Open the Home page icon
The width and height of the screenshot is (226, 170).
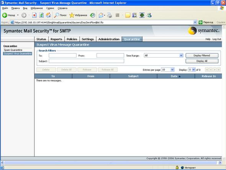(48, 15)
